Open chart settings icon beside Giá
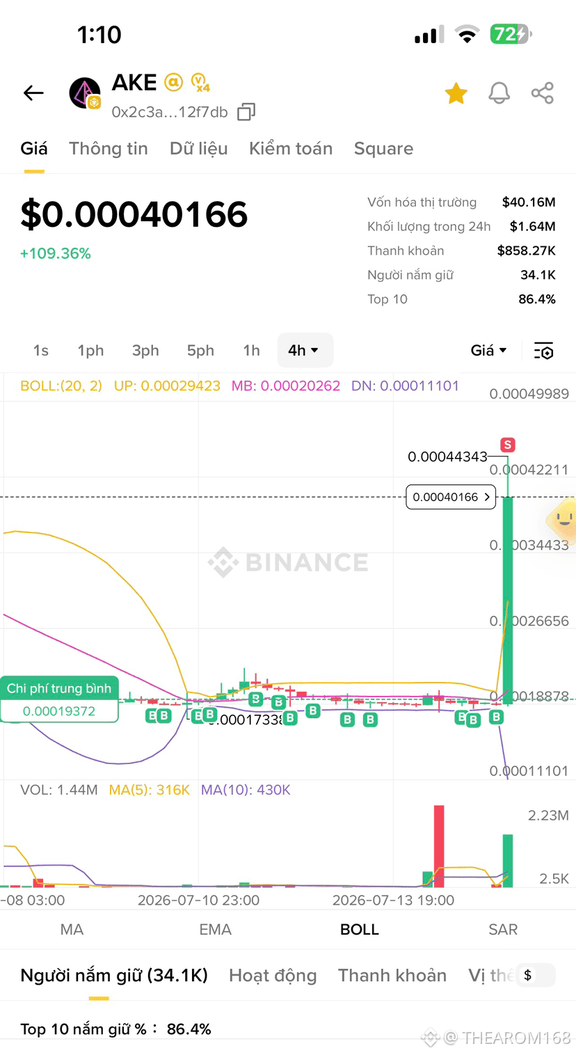Image resolution: width=576 pixels, height=1055 pixels. click(x=543, y=351)
